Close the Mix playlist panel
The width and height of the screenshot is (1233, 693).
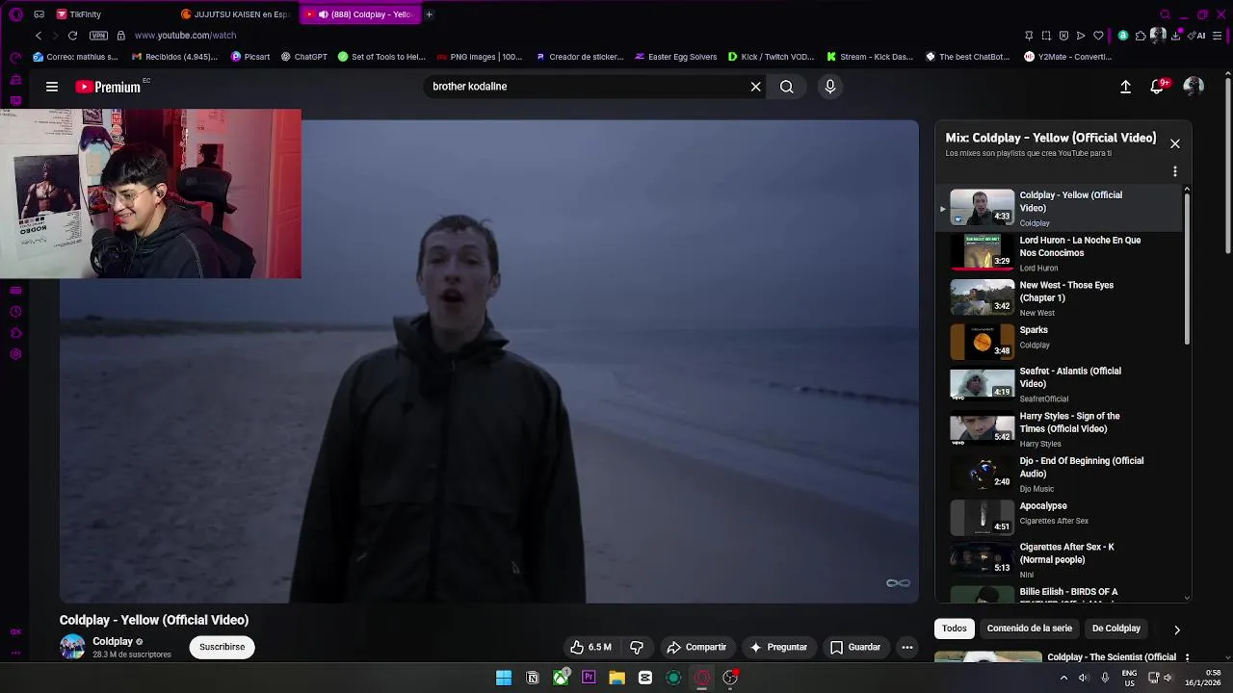click(x=1175, y=143)
